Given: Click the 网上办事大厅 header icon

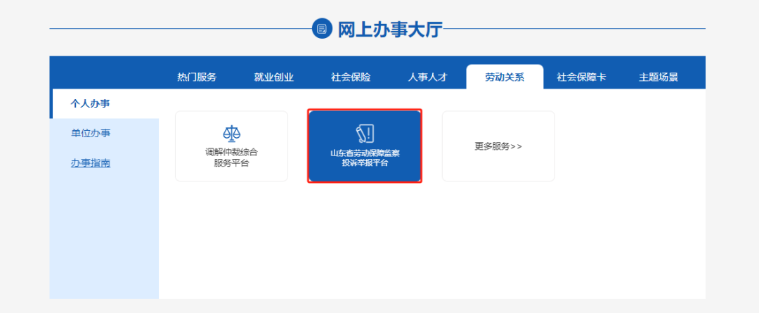Looking at the screenshot, I should tap(322, 29).
